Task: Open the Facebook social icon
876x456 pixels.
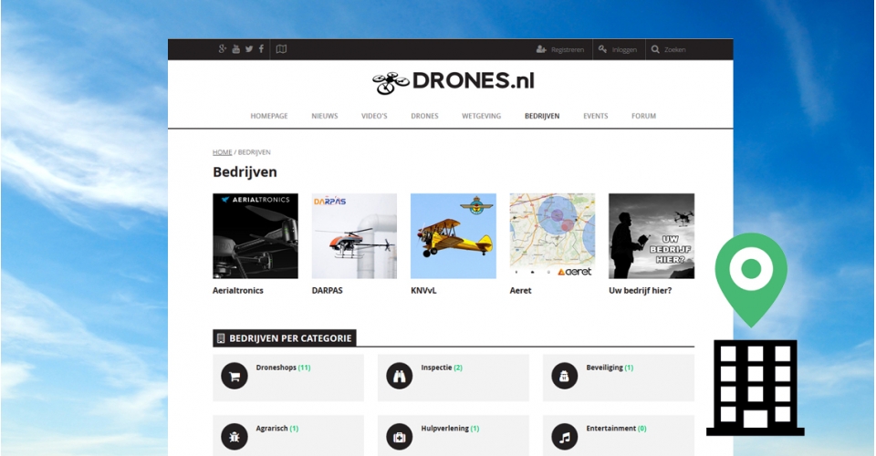Action: pos(261,49)
